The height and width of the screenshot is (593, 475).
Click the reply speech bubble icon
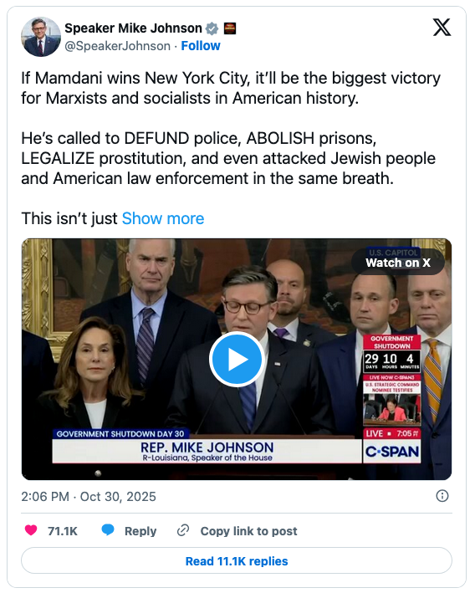108,529
